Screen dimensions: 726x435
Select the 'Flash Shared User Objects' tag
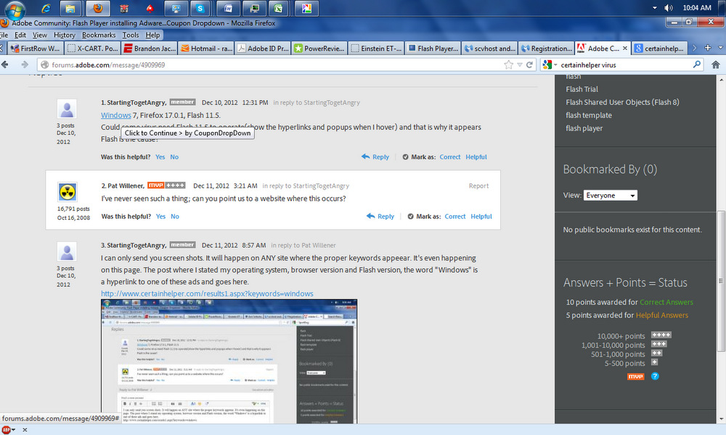pyautogui.click(x=622, y=102)
